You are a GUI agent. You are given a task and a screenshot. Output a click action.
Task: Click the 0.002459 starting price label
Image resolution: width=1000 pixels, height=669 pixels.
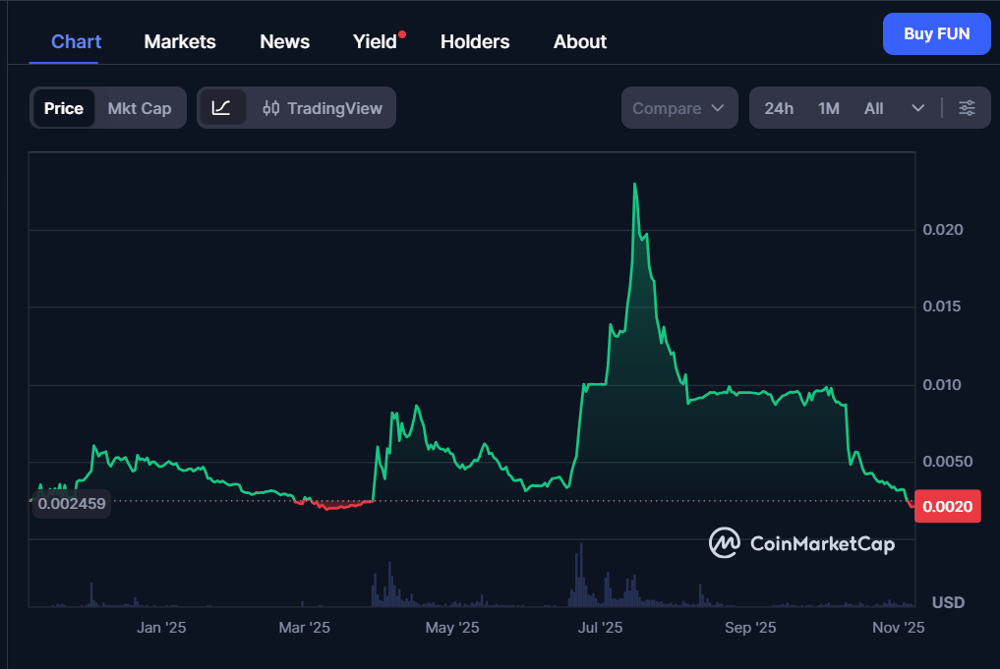coord(72,505)
